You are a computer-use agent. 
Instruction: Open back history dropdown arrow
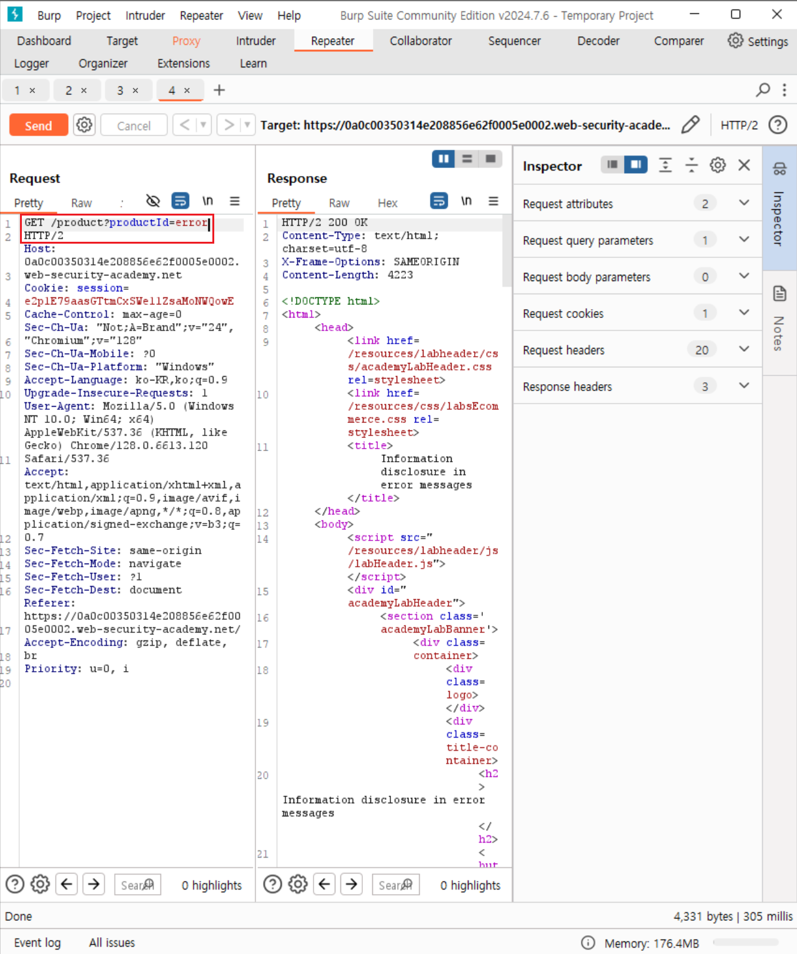coord(203,125)
